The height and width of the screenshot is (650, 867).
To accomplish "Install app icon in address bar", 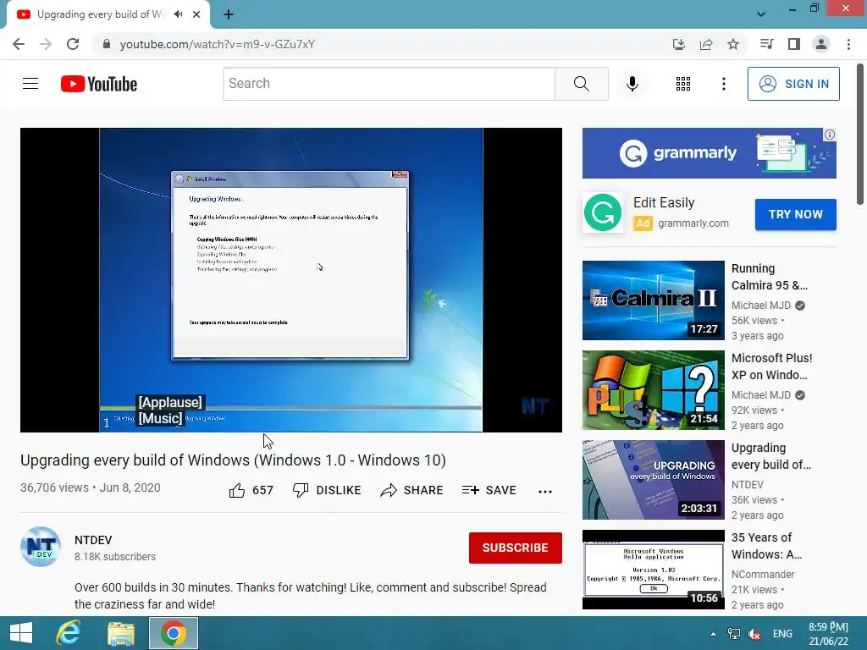I will (678, 44).
